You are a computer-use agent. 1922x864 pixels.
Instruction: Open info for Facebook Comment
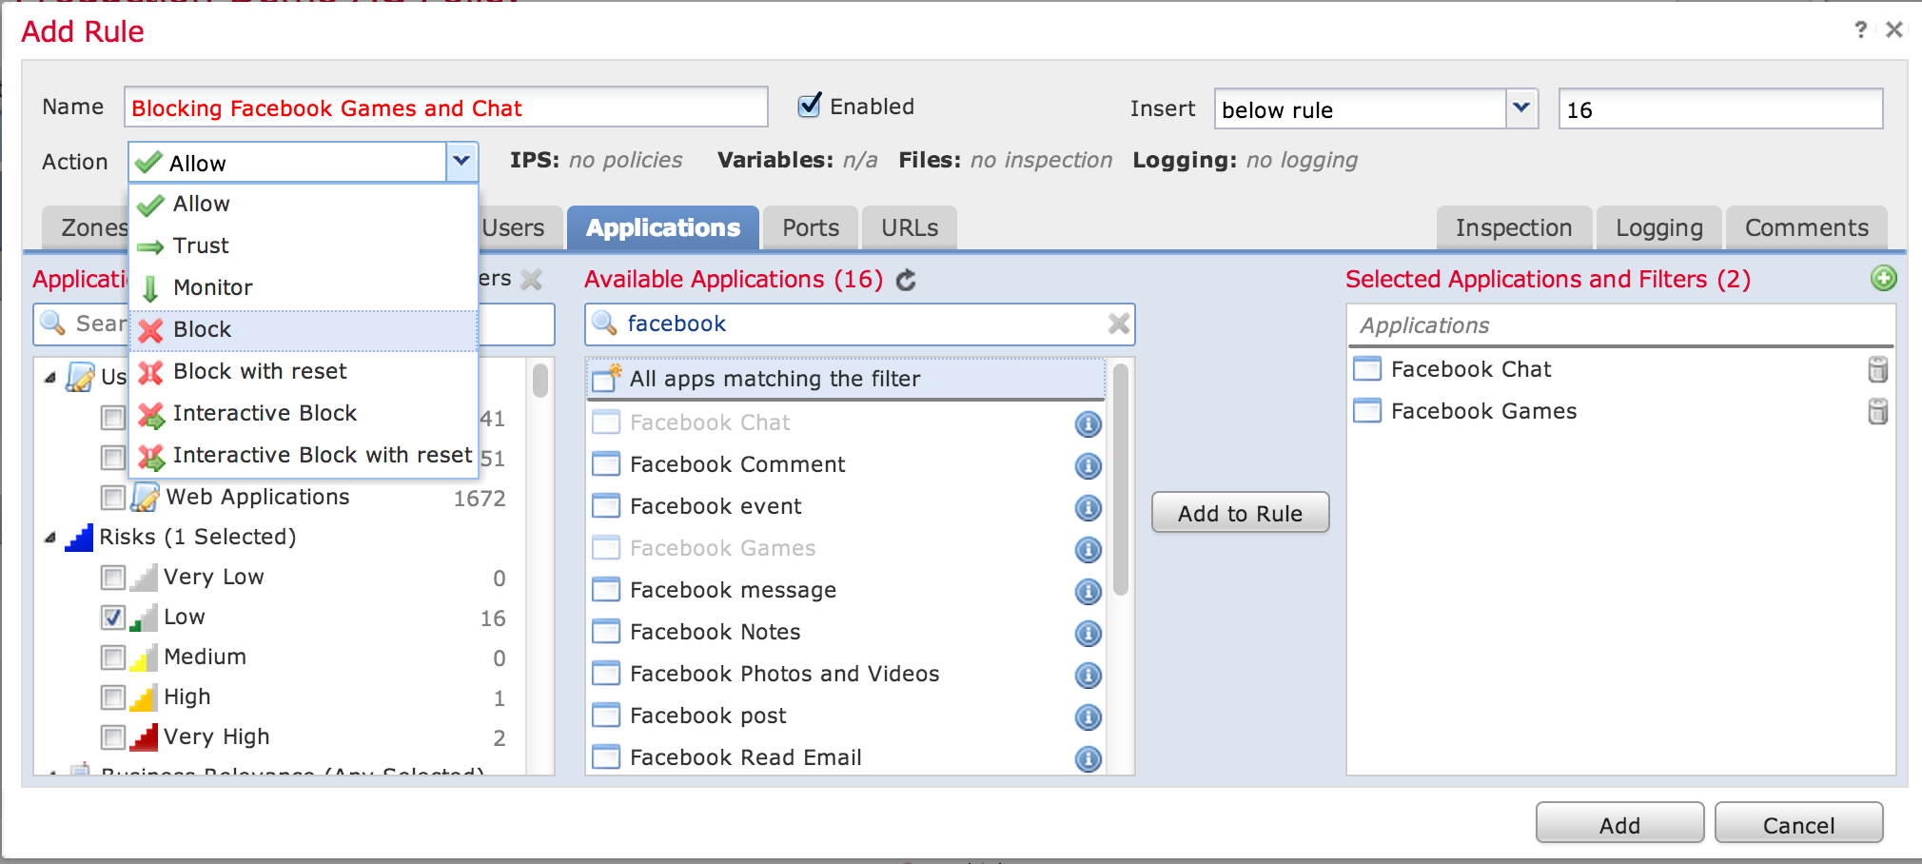1088,465
